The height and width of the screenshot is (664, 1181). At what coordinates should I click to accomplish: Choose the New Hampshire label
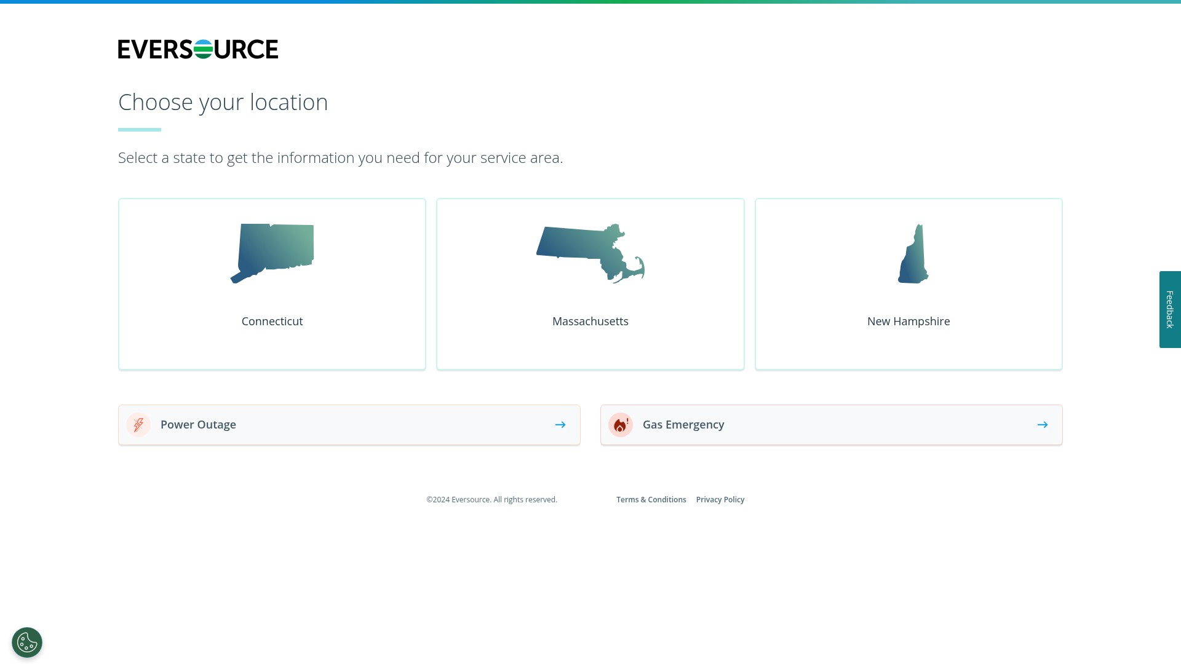click(x=909, y=322)
